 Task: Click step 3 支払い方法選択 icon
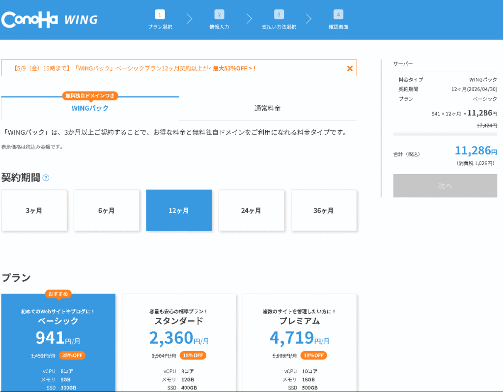pyautogui.click(x=279, y=14)
